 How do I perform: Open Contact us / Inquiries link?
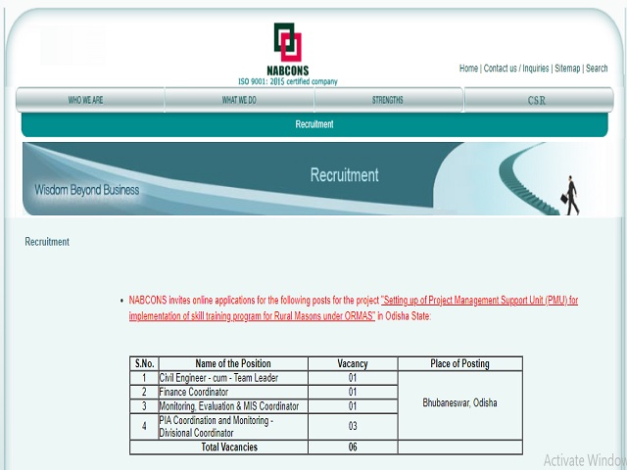coord(516,69)
